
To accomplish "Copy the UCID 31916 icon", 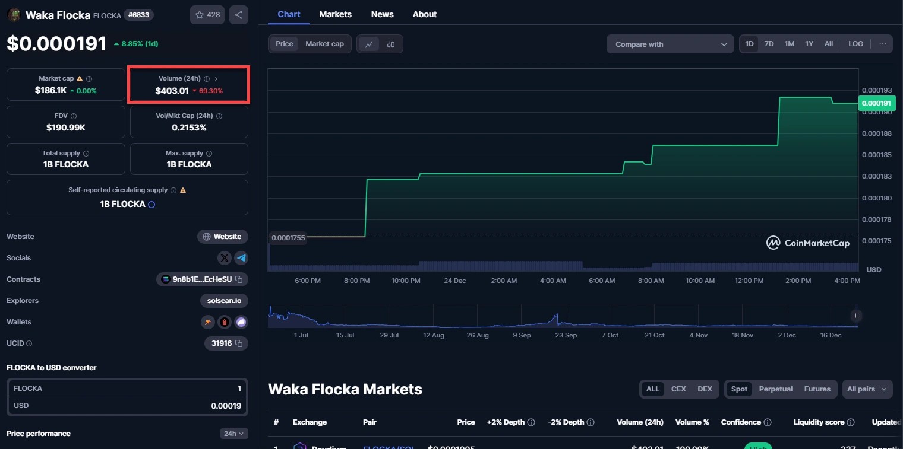I will [x=239, y=343].
